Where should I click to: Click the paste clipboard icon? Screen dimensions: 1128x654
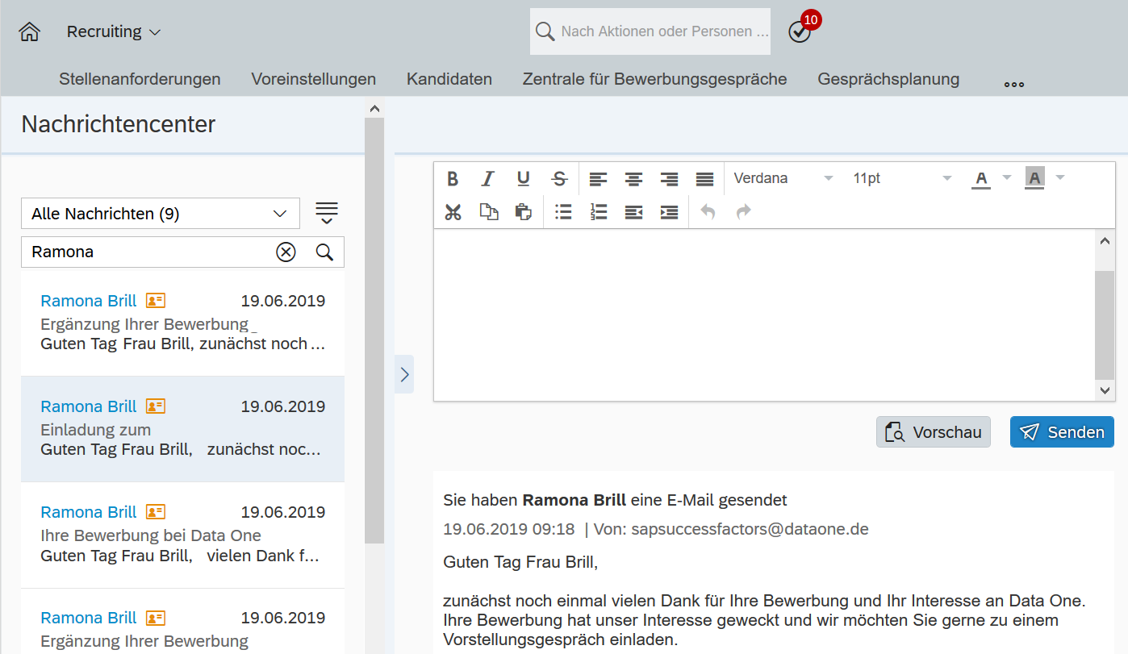523,212
